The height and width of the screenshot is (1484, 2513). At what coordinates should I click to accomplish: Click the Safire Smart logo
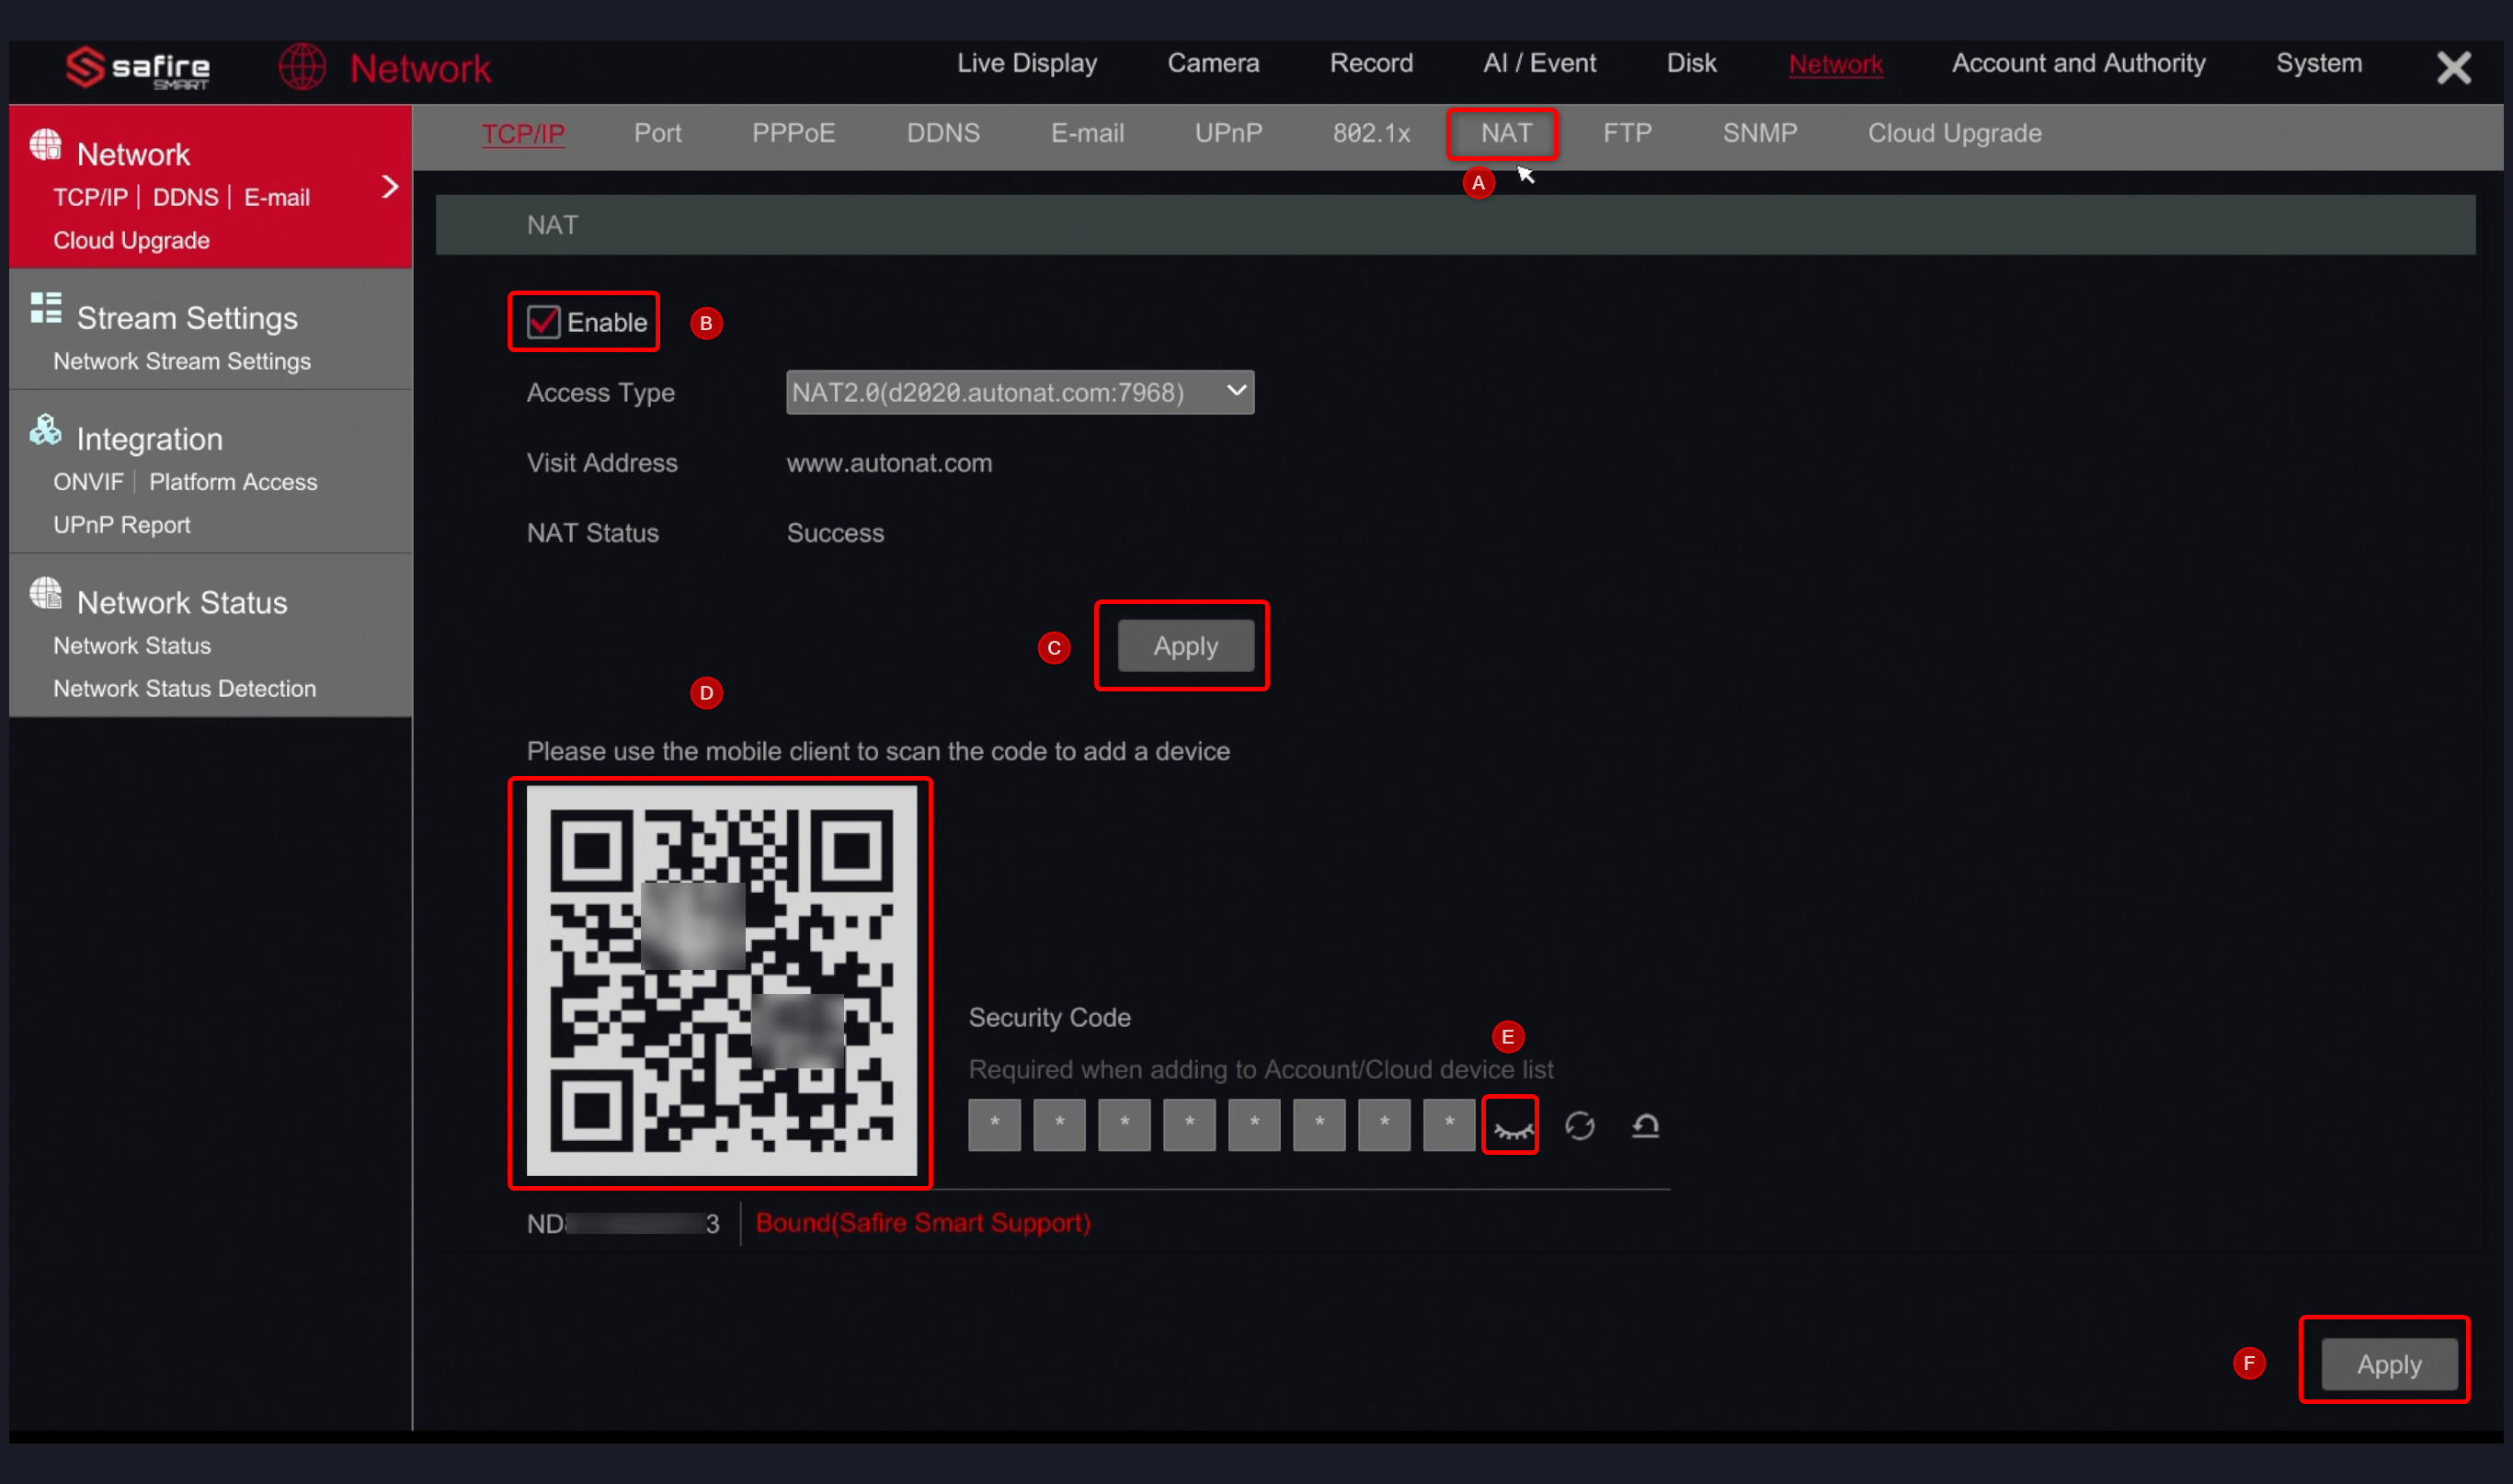(135, 68)
